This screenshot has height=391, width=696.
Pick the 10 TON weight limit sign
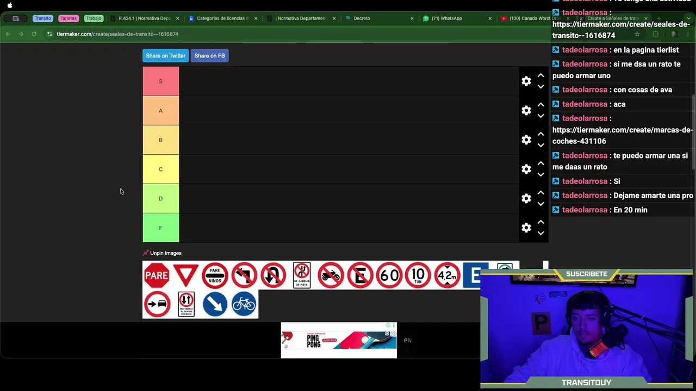pos(418,275)
